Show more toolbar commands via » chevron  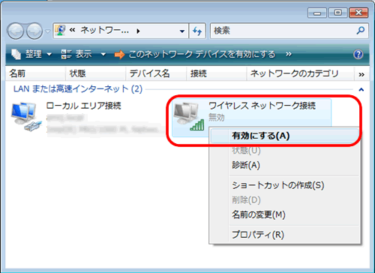click(x=289, y=54)
